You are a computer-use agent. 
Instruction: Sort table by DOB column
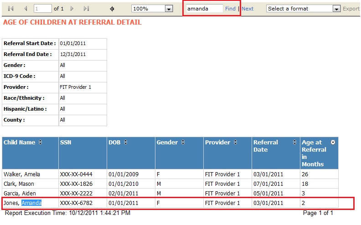[125, 143]
